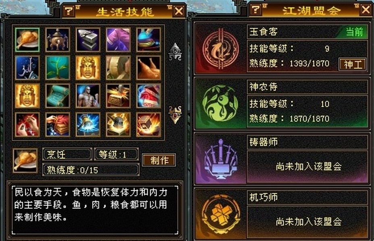Select the teal scroll skill icon
This screenshot has width=374, height=241.
click(x=58, y=96)
